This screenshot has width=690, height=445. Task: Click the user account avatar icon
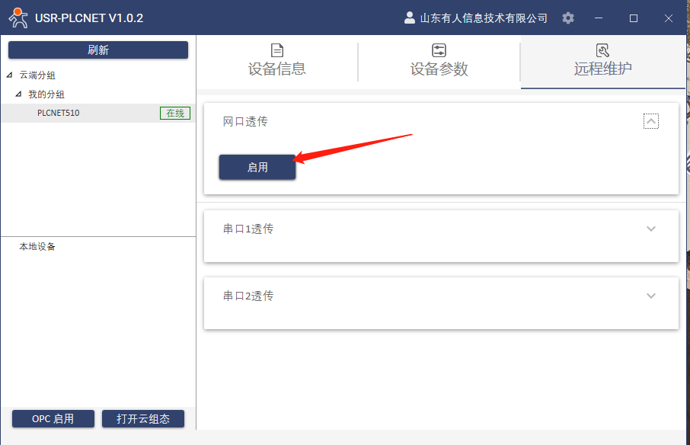click(410, 18)
